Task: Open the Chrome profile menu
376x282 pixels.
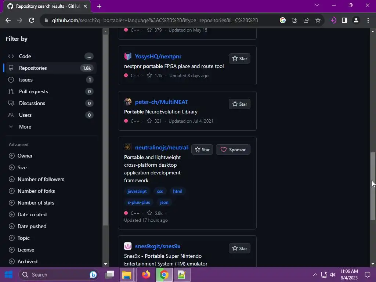Action: 356,21
